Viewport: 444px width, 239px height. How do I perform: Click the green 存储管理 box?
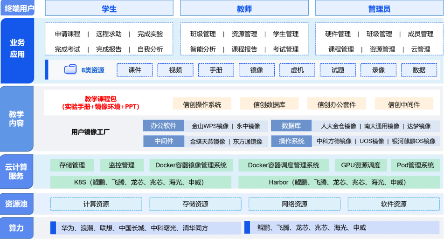click(72, 165)
